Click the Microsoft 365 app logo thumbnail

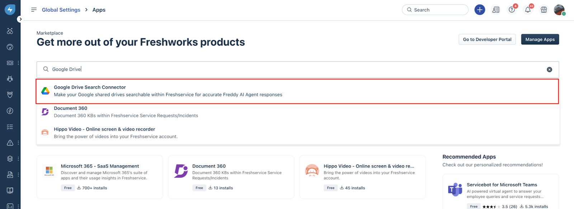tap(49, 171)
